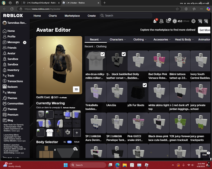Click the Get More button

tap(204, 30)
